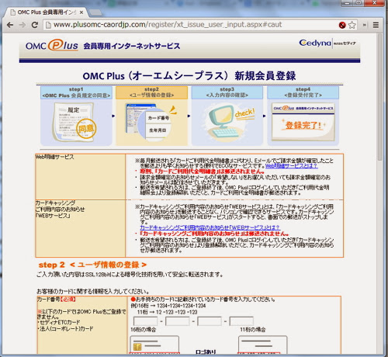
Task: Click the OMC Plus logo
Action: pyautogui.click(x=52, y=46)
